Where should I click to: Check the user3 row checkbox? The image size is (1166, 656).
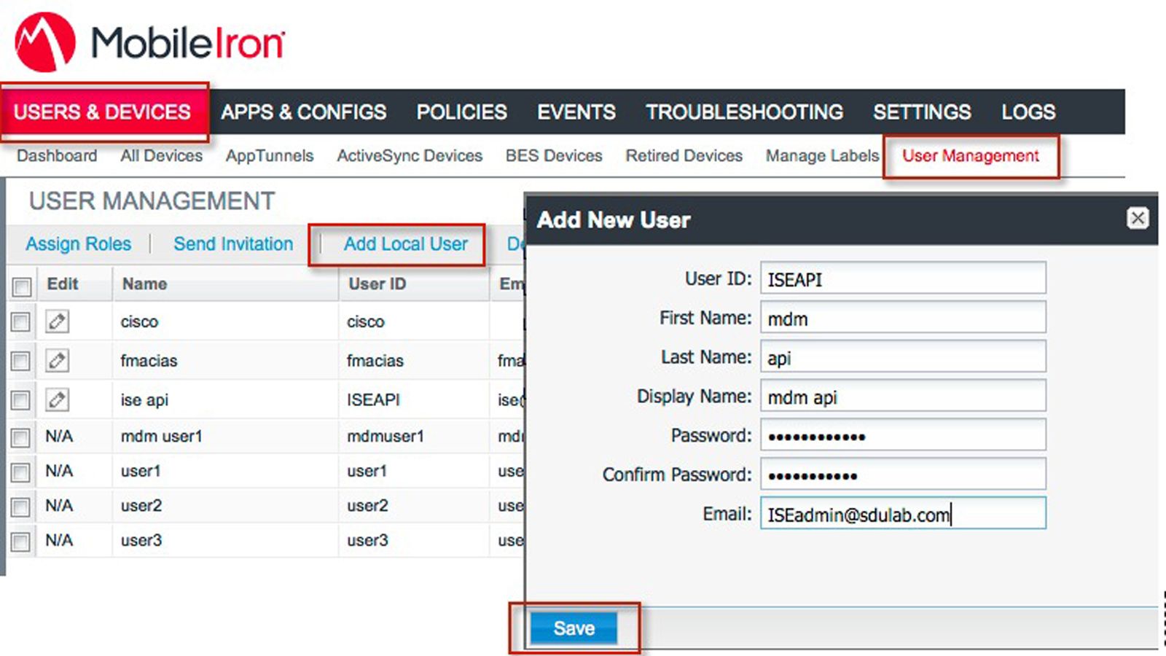[20, 540]
